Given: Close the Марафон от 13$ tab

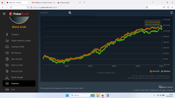Looking at the screenshot, I should pyautogui.click(x=54, y=2).
